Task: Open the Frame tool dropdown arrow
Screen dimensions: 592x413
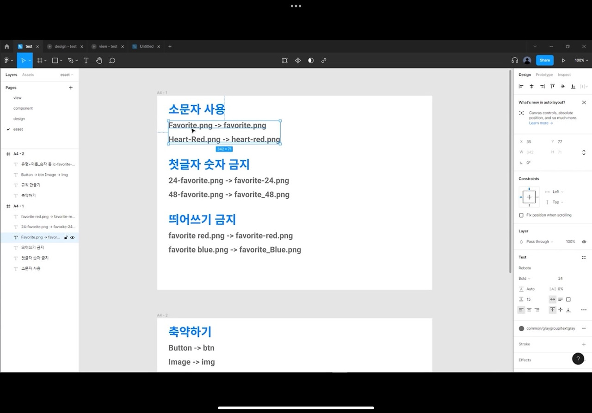Action: pyautogui.click(x=45, y=61)
